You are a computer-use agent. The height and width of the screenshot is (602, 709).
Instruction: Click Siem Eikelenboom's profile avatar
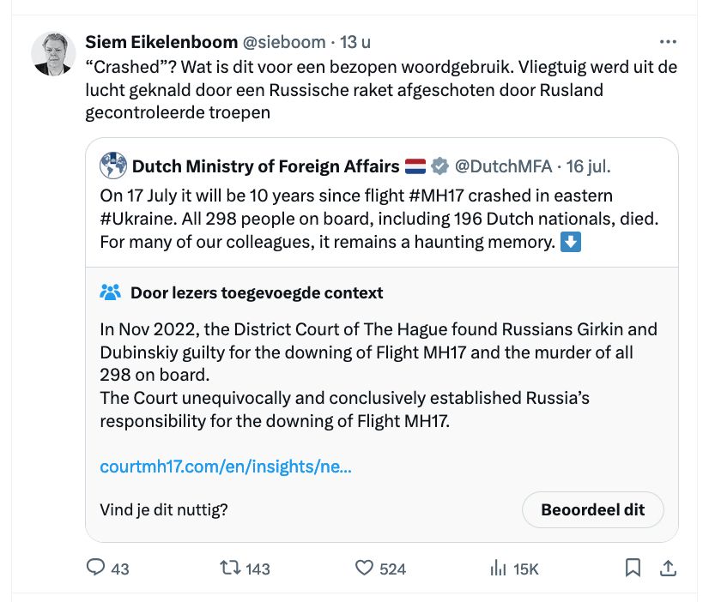point(54,54)
